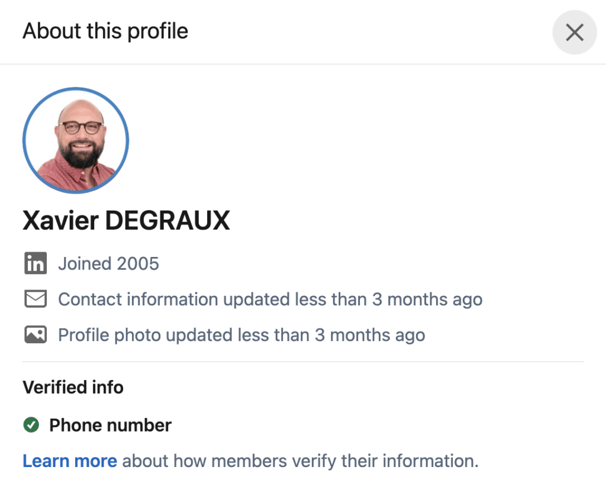Click the About this profile heading

coord(105,31)
